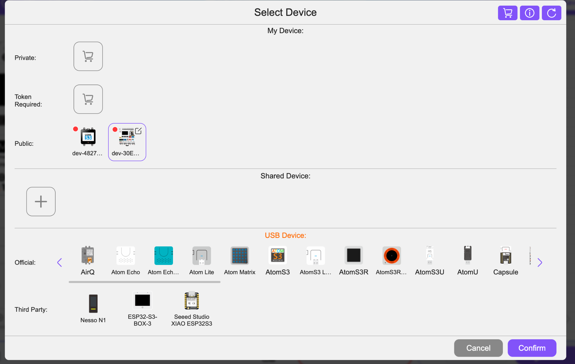
Task: Click edit icon on dev-30E device
Action: click(x=138, y=131)
